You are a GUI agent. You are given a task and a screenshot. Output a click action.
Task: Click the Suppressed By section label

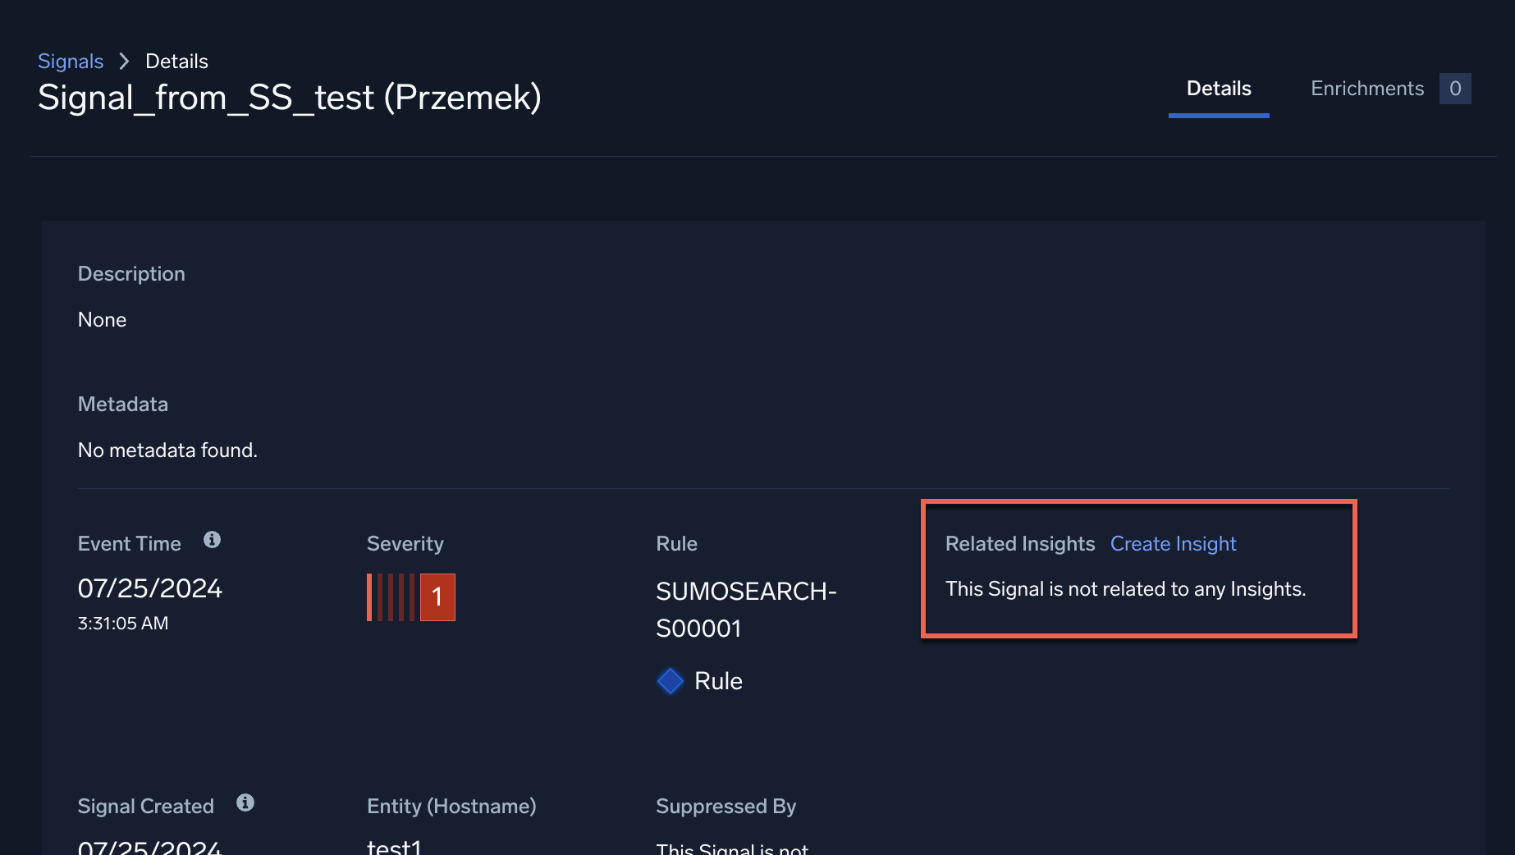[x=725, y=806]
